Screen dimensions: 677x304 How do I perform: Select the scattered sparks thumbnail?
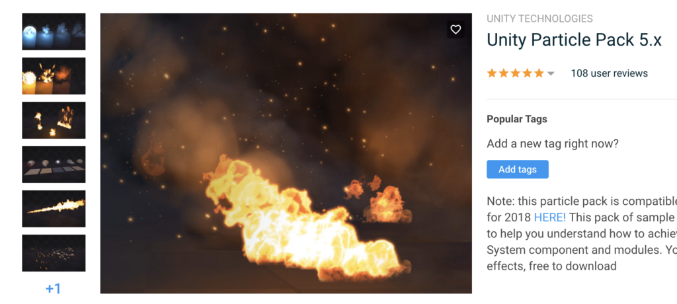pyautogui.click(x=54, y=253)
